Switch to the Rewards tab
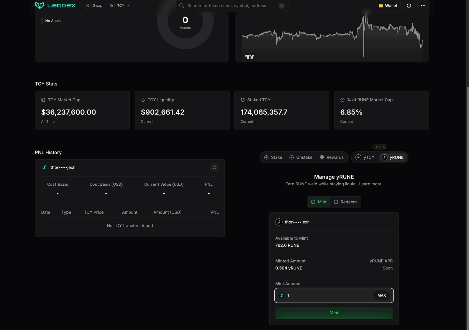Image resolution: width=469 pixels, height=330 pixels. pos(332,157)
